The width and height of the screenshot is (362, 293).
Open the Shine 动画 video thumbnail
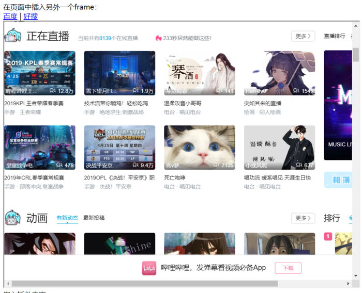[119, 243]
